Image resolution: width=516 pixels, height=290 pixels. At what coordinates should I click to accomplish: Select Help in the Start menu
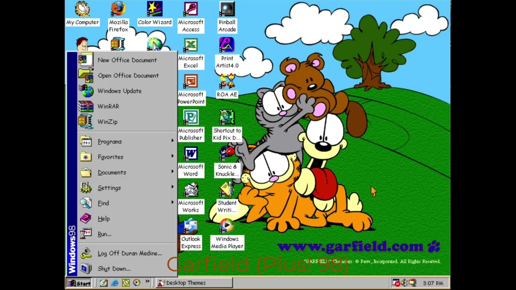(x=127, y=219)
